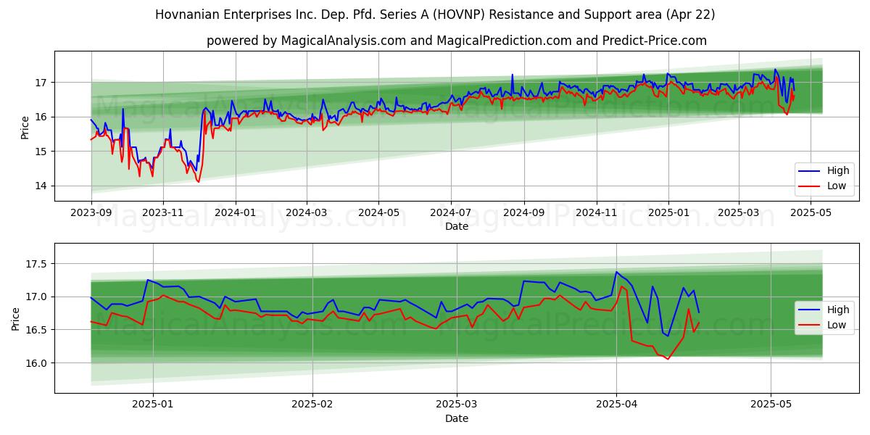Click the bottom chart 2025-03 tick label
The height and width of the screenshot is (435, 870).
(456, 405)
